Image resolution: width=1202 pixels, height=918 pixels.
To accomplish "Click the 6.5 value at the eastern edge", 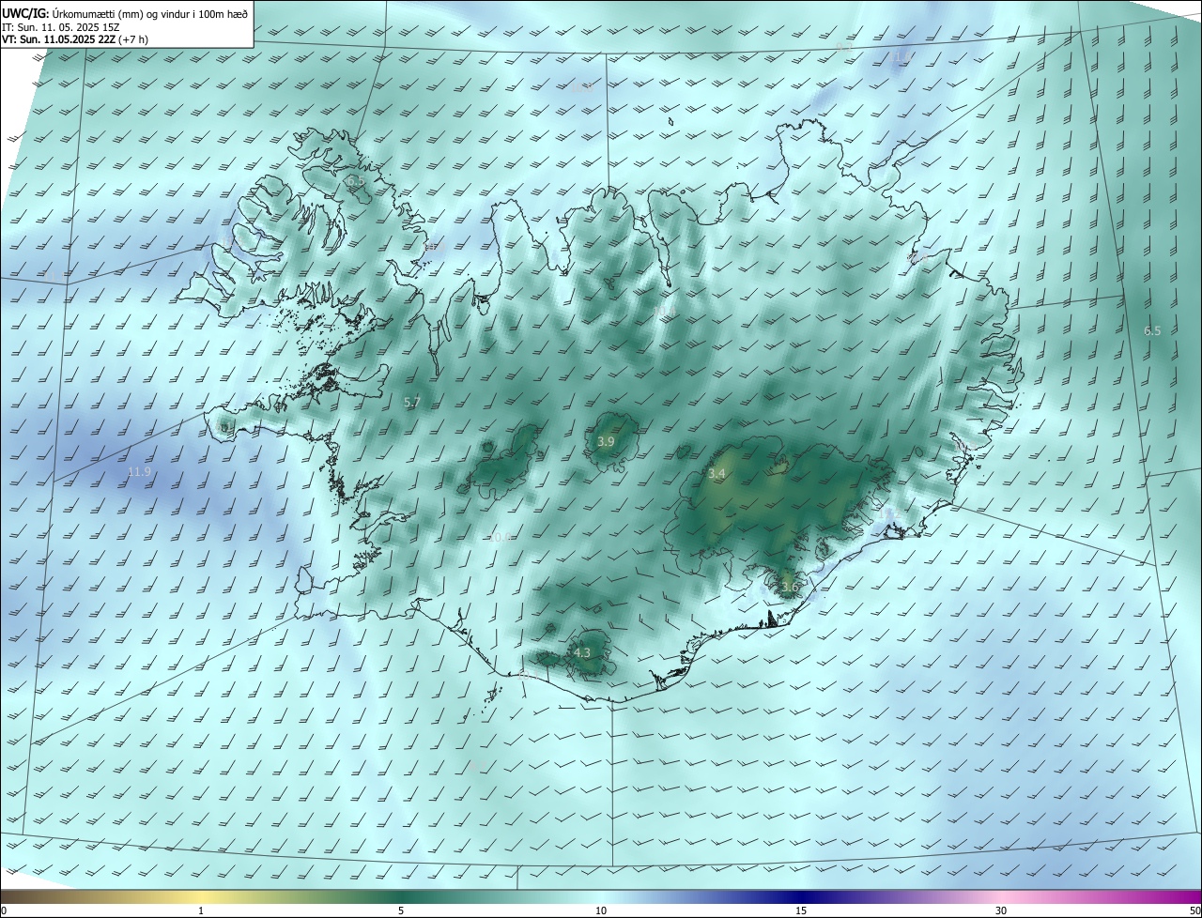I will coord(1152,330).
